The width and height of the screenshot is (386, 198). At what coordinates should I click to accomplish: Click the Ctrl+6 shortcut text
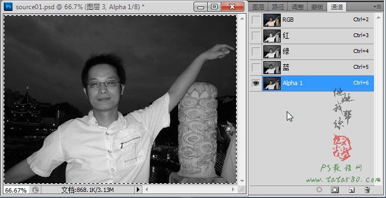361,83
